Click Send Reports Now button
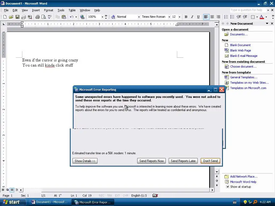The height and width of the screenshot is (206, 275). tap(151, 161)
